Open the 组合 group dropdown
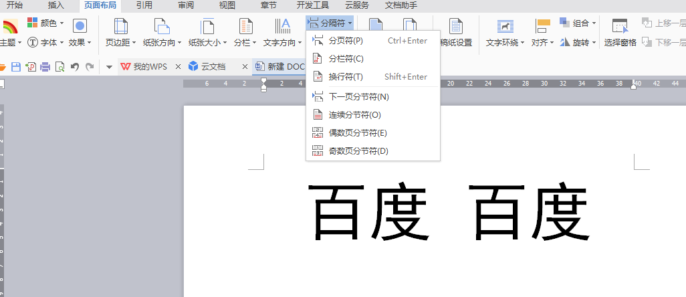Screen dimensions: 686x297 click(x=578, y=23)
